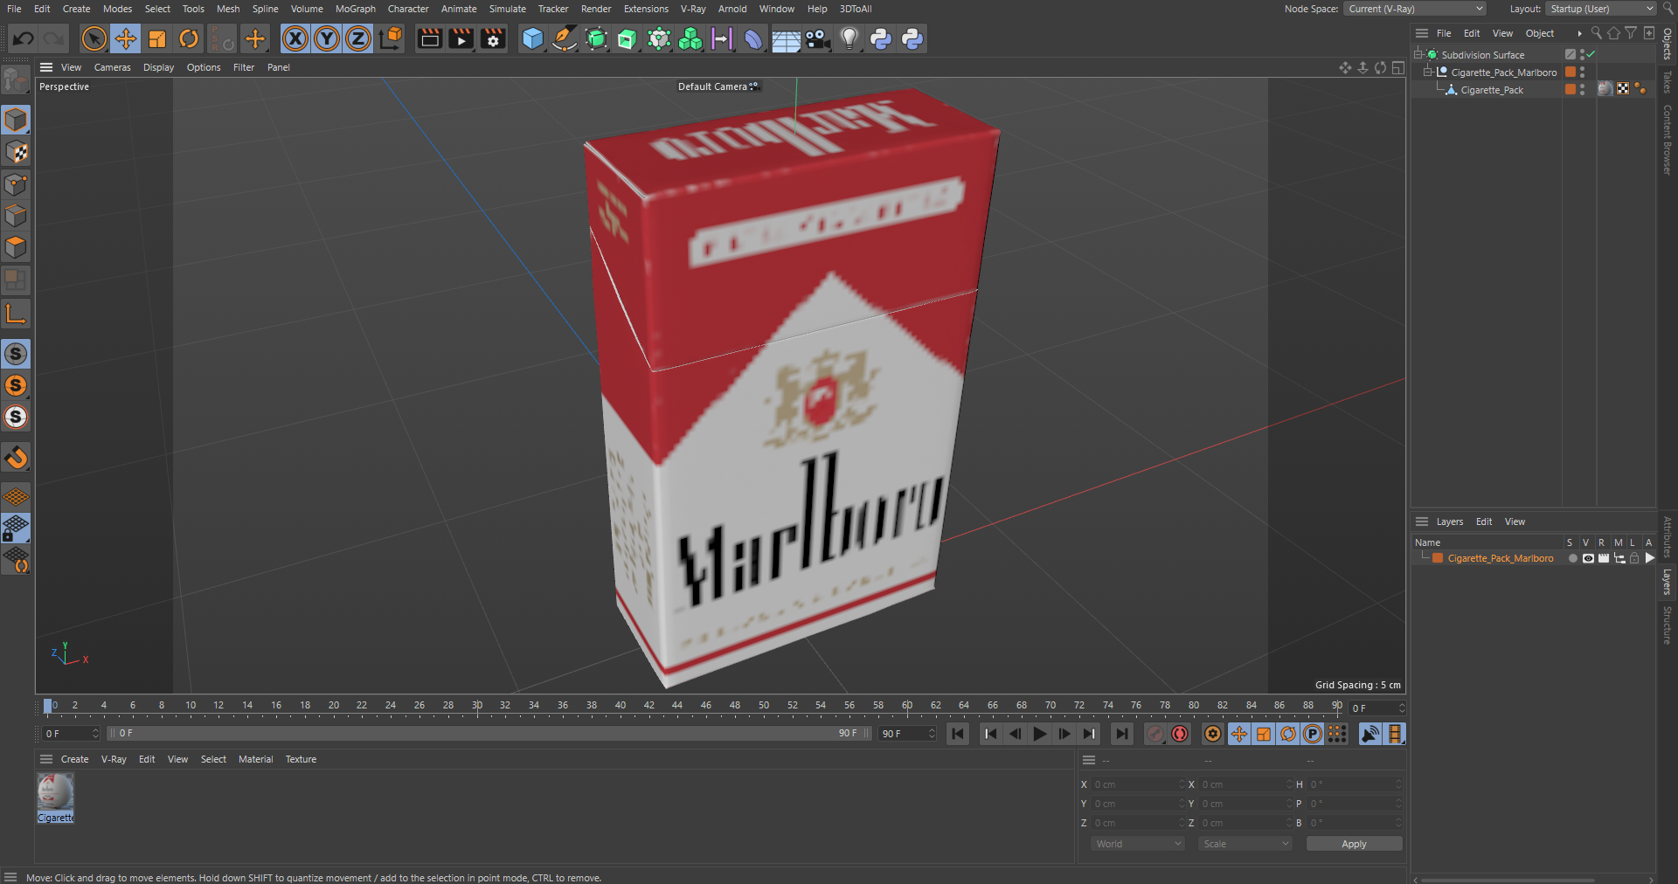Select Polygons mode in left toolbar
Screen dimensions: 1678x884
coord(16,247)
